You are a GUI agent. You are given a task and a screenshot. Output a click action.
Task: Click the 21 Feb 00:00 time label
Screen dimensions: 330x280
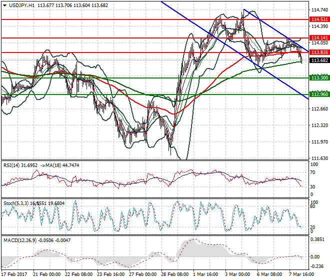46,274
